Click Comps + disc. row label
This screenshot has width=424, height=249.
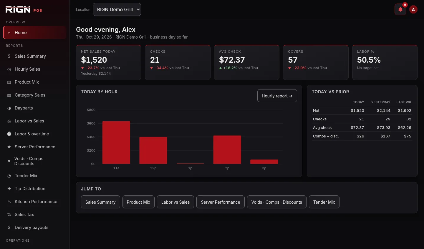coord(326,136)
